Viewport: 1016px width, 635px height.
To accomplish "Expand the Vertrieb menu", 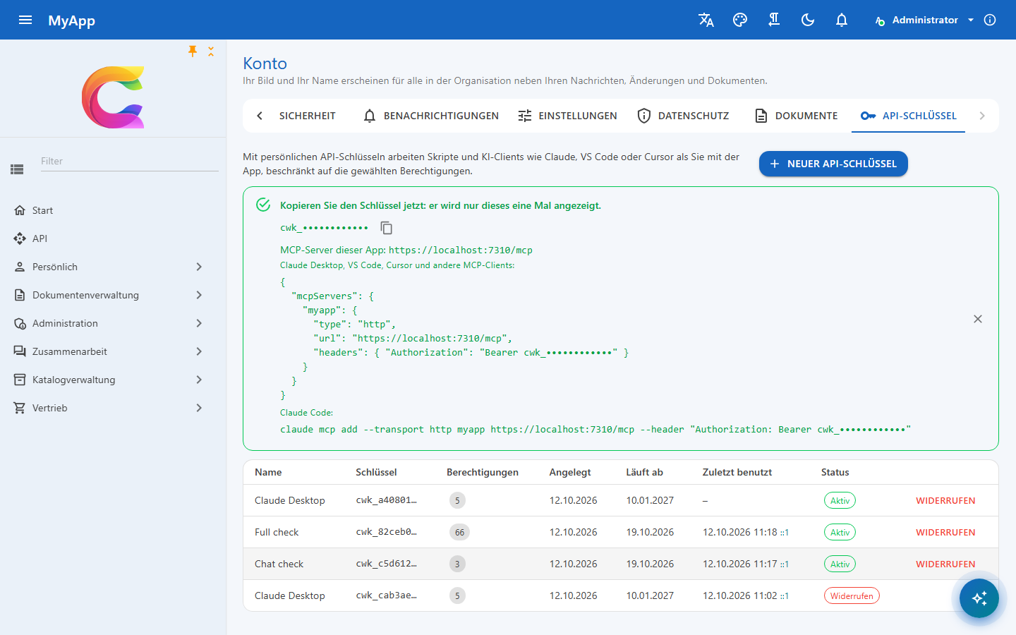I will (x=113, y=408).
